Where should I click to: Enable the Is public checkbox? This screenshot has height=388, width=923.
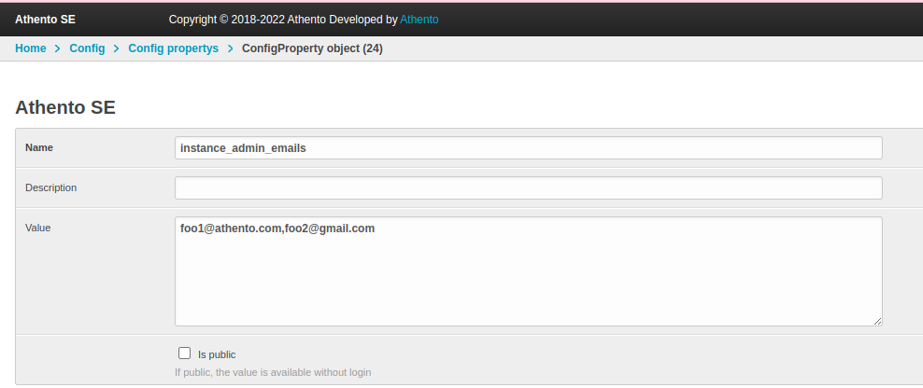pyautogui.click(x=184, y=353)
